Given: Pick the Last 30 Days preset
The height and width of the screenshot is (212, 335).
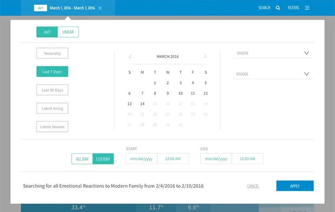Looking at the screenshot, I should pyautogui.click(x=52, y=90).
